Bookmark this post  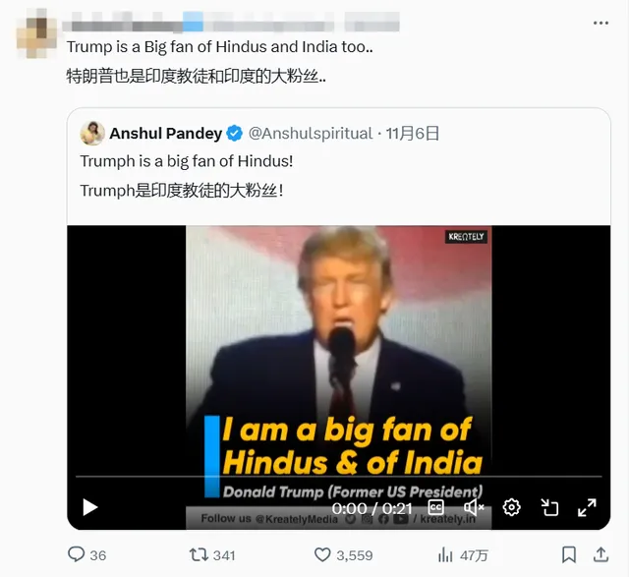pyautogui.click(x=568, y=554)
